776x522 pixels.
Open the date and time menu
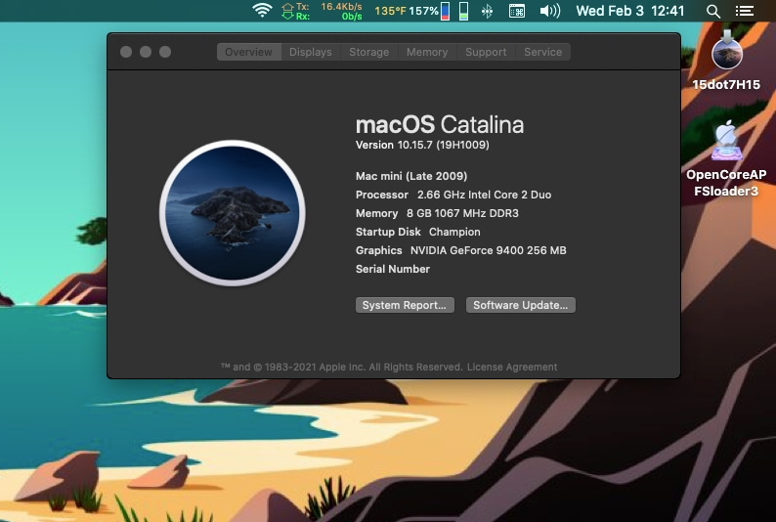[x=630, y=11]
